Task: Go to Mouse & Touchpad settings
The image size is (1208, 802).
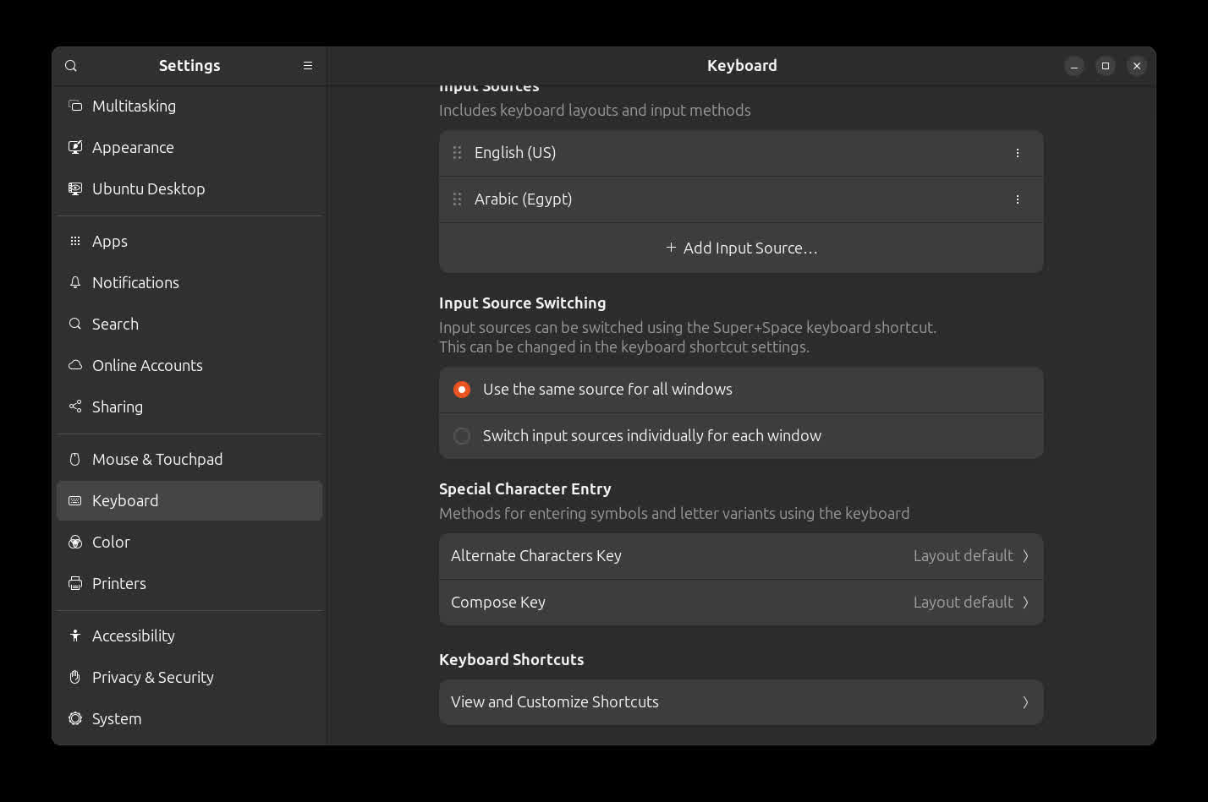Action: tap(157, 459)
